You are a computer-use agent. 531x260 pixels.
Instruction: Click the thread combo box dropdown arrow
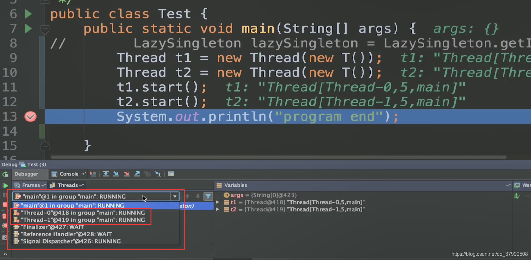click(175, 197)
